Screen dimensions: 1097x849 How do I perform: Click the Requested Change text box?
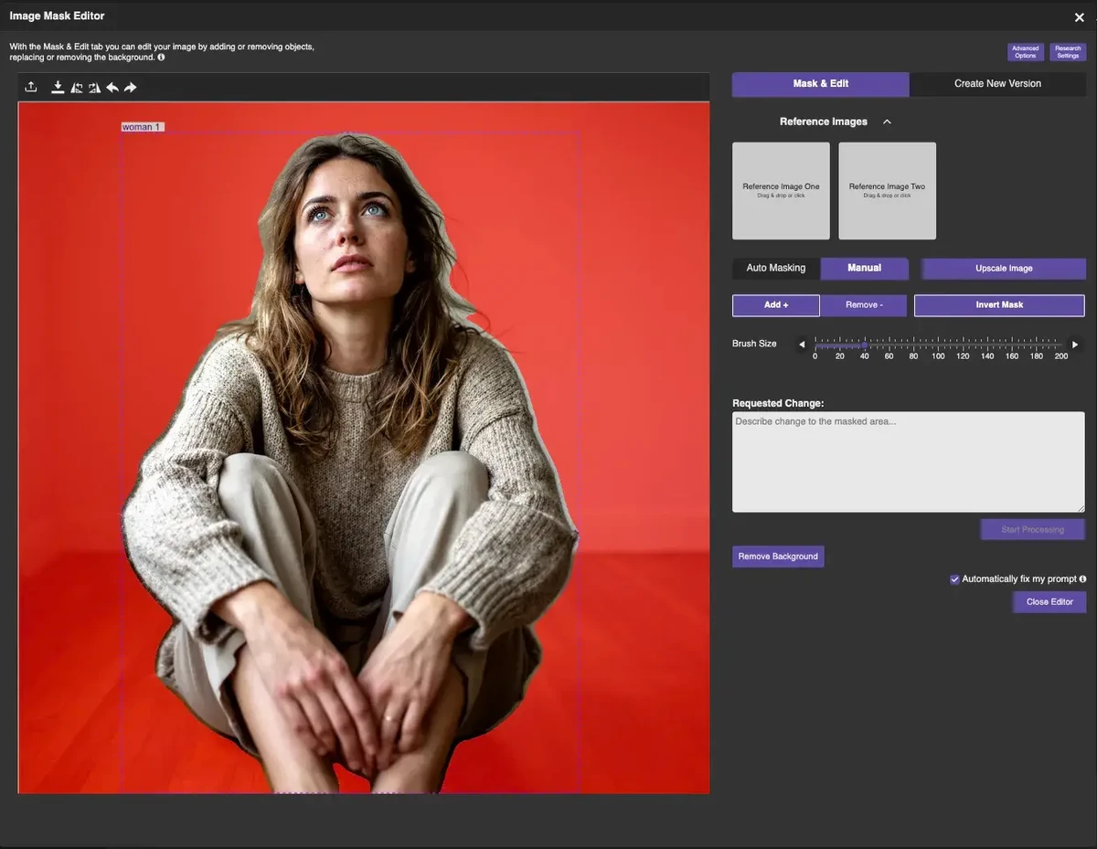pyautogui.click(x=908, y=462)
